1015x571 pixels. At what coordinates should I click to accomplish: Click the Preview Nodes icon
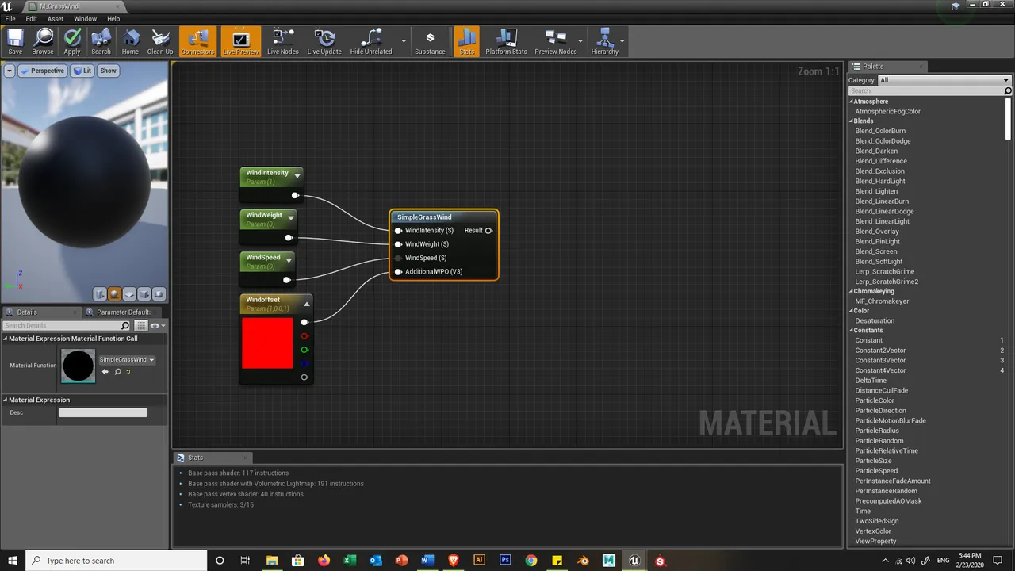tap(555, 42)
